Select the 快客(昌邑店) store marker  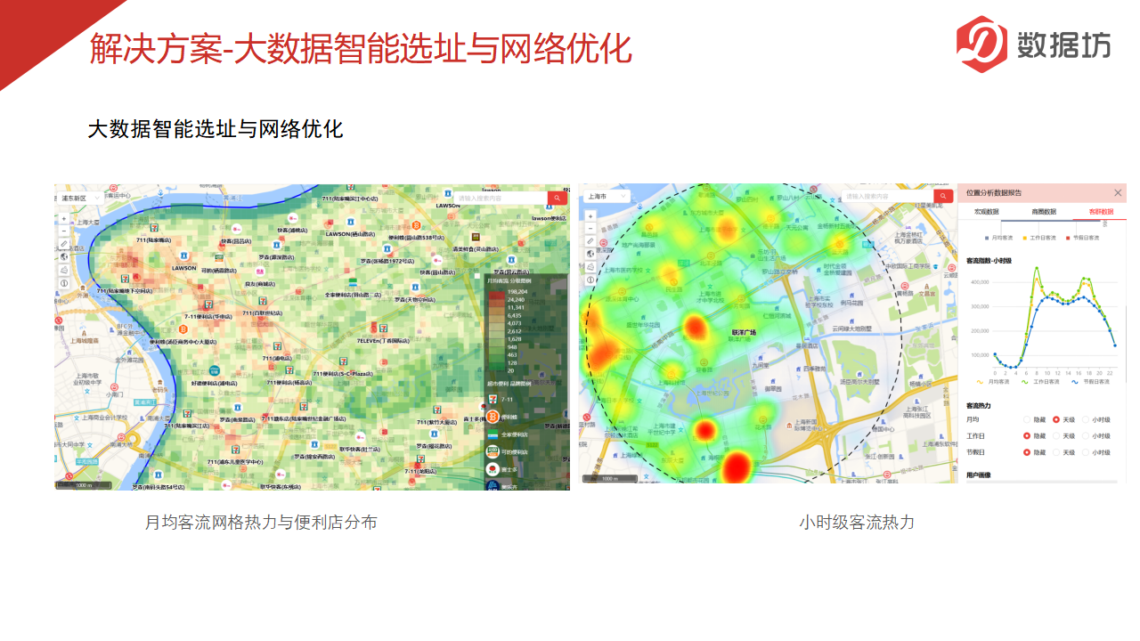pos(237,229)
